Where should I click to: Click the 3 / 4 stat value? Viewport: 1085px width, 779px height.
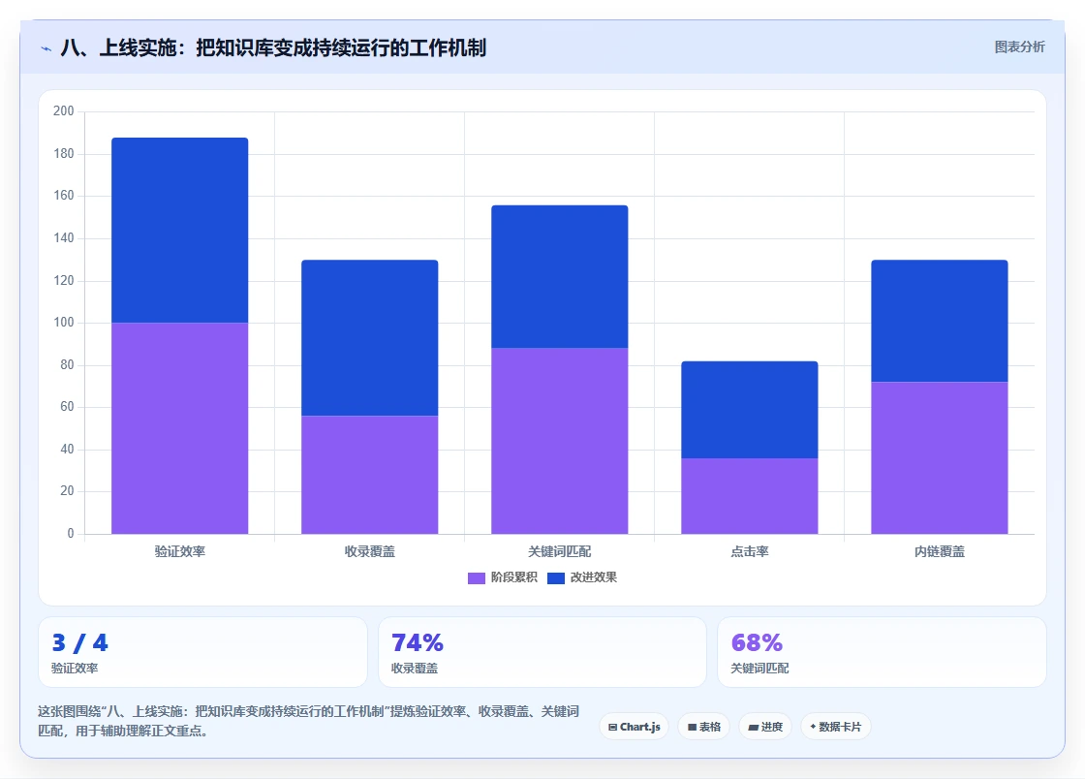[x=80, y=642]
